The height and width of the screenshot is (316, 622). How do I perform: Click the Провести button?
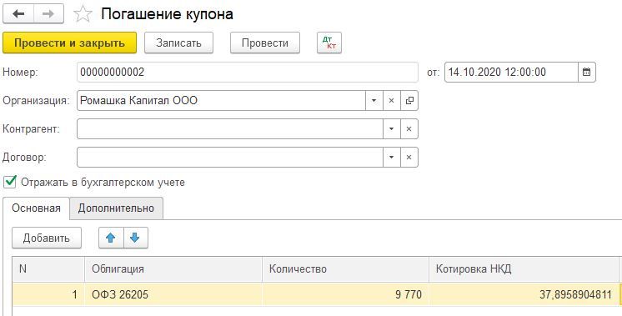[265, 43]
